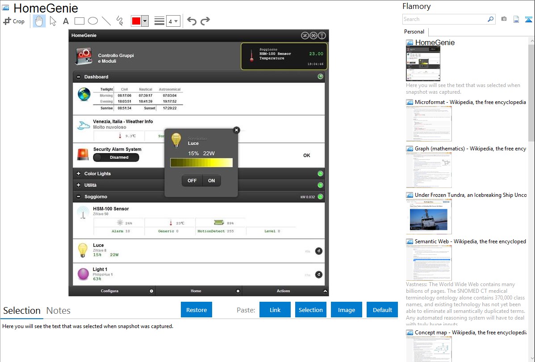
Task: Close the Luce dimmer popup
Action: (x=236, y=130)
